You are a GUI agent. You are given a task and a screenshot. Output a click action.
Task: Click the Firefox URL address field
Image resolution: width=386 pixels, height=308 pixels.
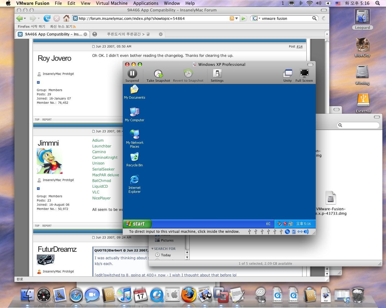(x=154, y=18)
